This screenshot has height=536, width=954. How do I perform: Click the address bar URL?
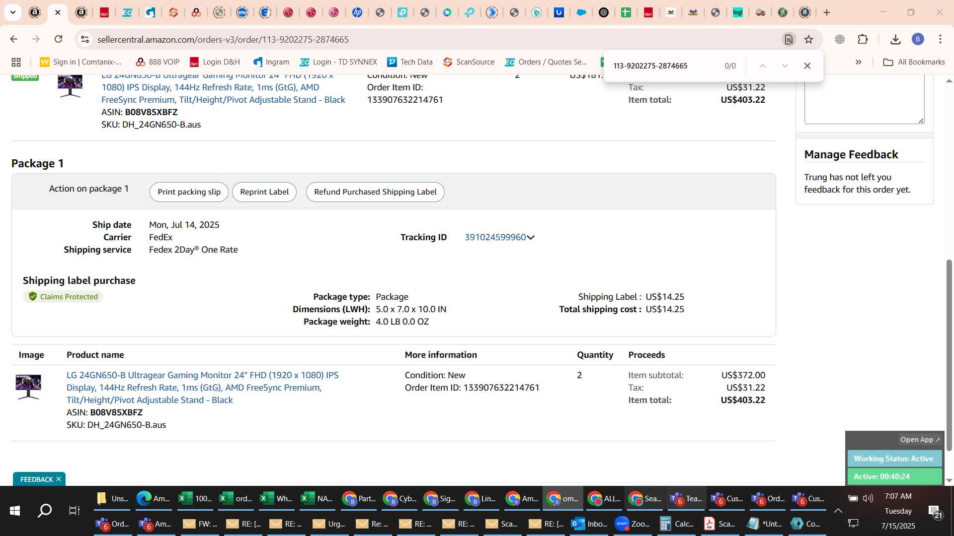click(223, 39)
